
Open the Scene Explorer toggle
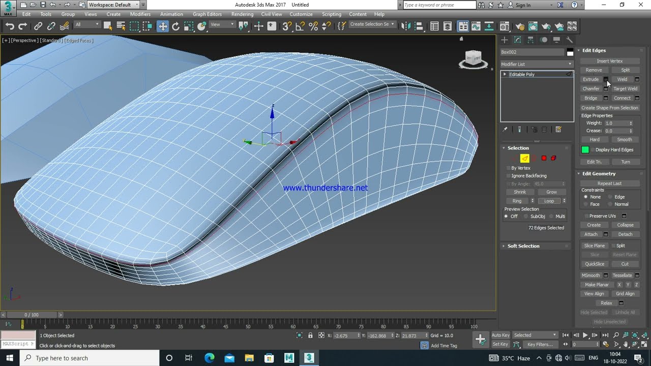(x=434, y=26)
